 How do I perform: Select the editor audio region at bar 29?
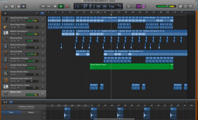point(67,114)
